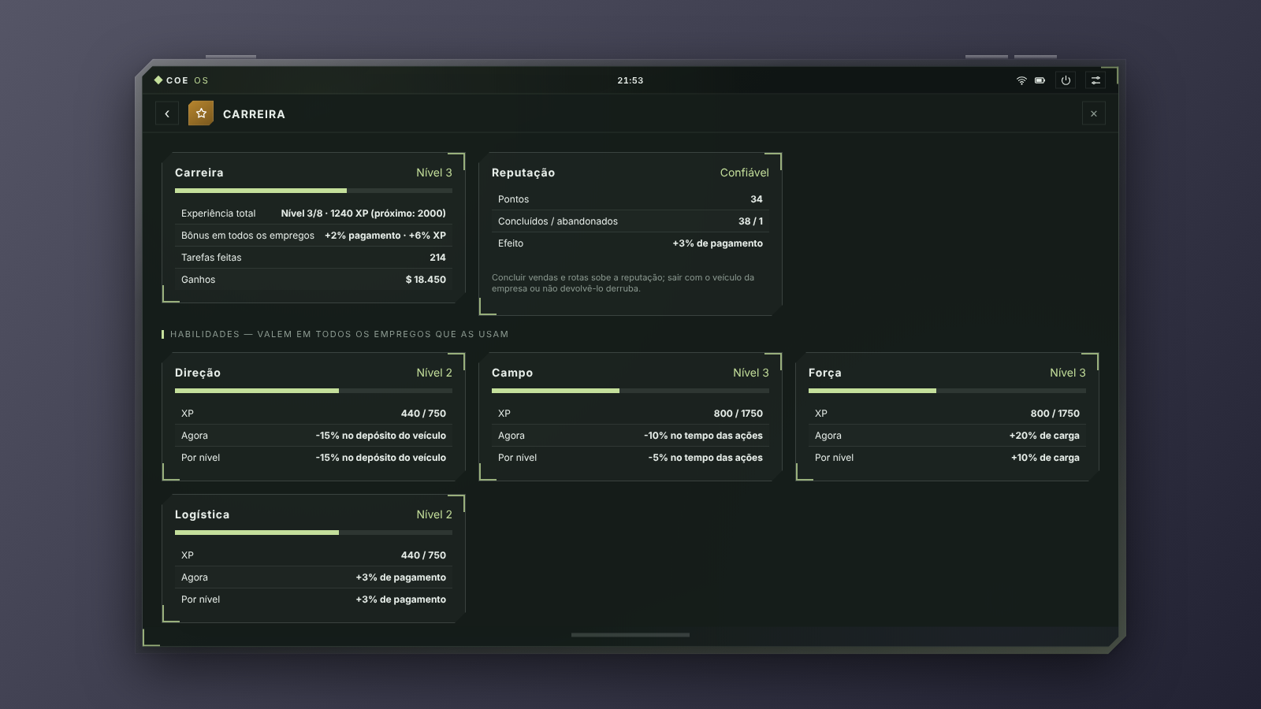Click the CARREIRA header title

coord(254,114)
